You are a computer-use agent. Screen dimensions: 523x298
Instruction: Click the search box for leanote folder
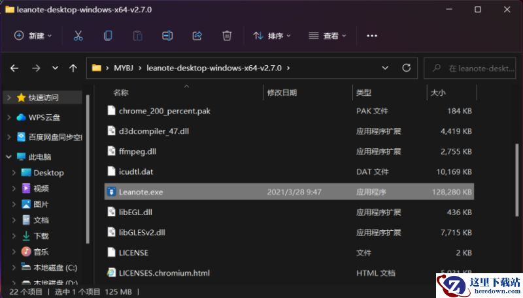(469, 68)
